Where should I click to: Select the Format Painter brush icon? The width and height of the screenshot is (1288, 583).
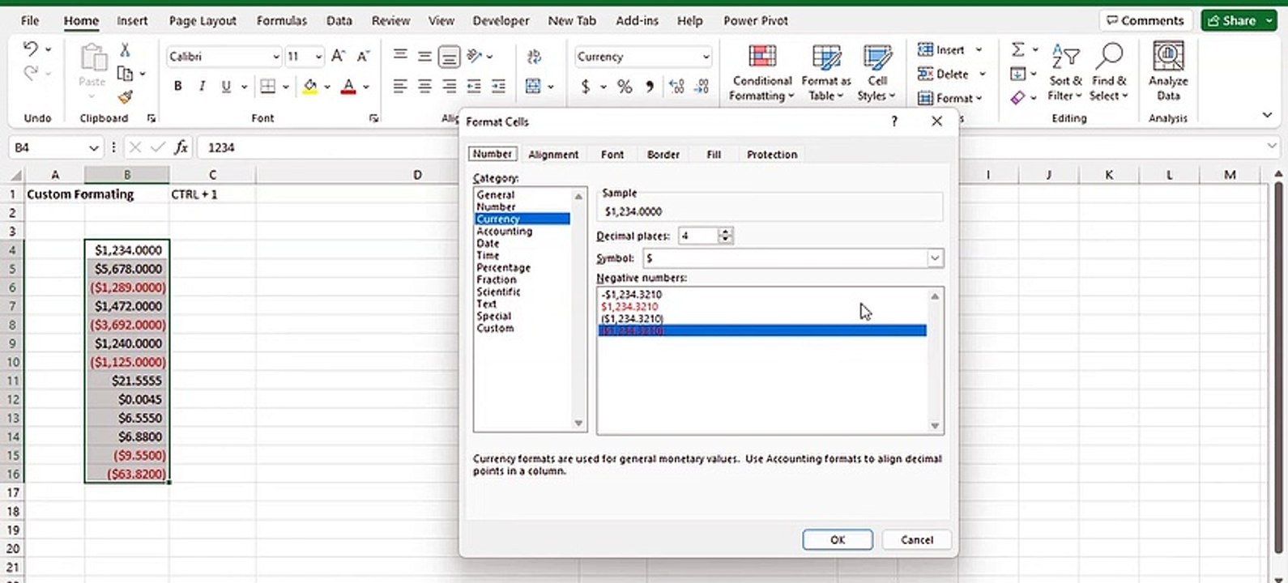point(125,97)
